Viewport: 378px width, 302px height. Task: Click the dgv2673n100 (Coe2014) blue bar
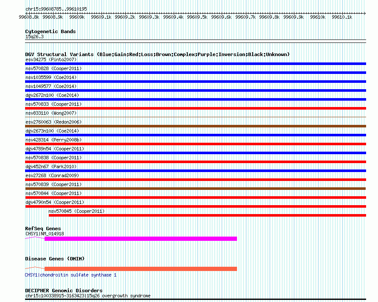(195, 135)
